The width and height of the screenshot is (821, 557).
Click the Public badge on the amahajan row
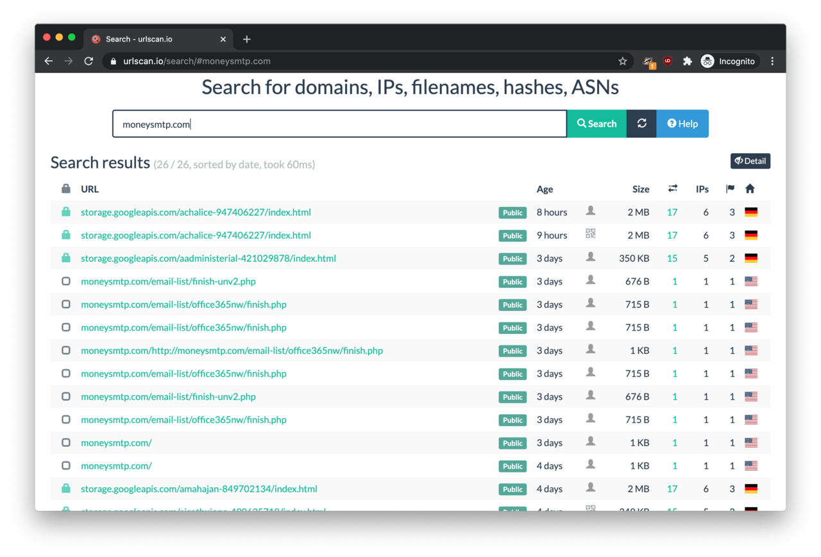pos(512,490)
